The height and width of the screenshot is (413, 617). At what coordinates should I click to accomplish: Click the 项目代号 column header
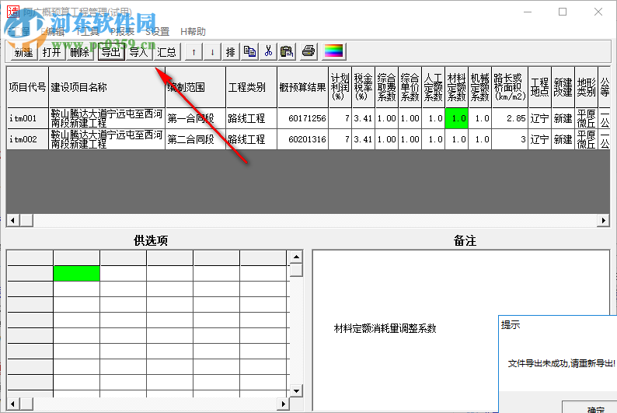pos(27,87)
